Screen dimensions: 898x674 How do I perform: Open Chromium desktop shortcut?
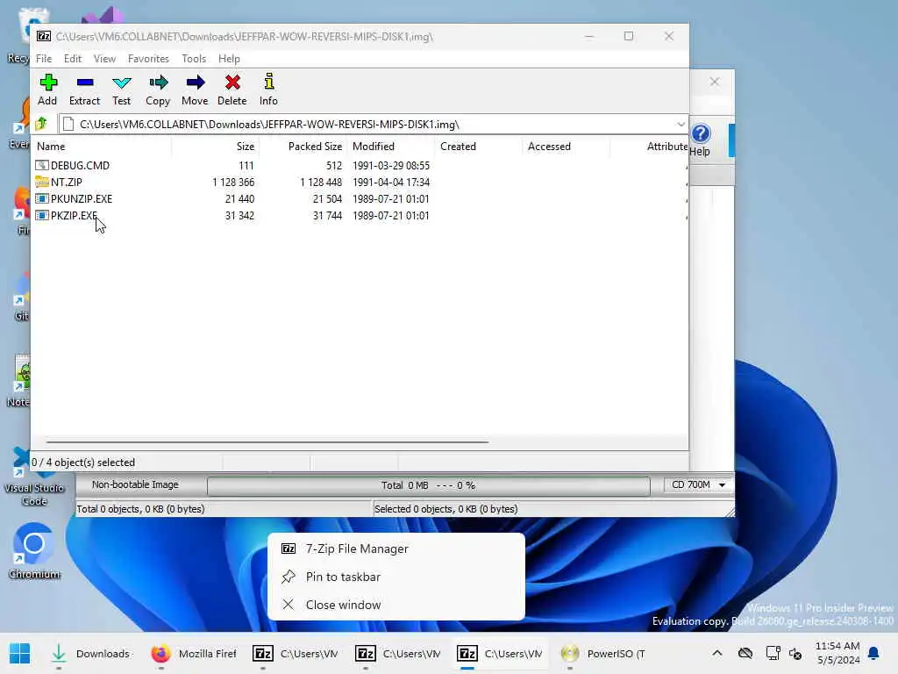click(x=34, y=550)
